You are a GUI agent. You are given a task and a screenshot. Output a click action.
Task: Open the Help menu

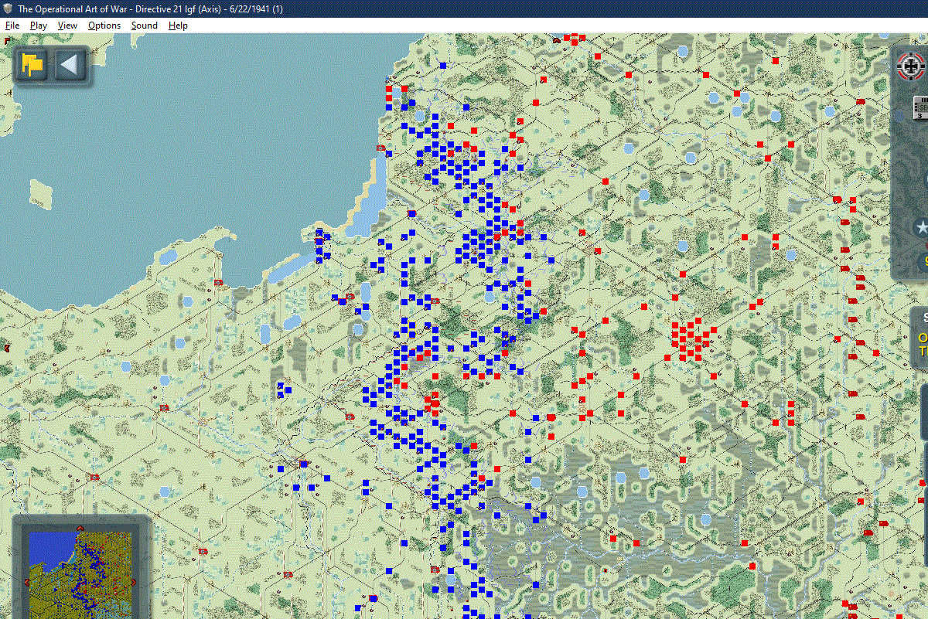tap(178, 26)
